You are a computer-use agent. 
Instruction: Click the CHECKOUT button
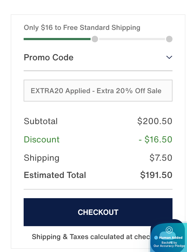pos(98,212)
